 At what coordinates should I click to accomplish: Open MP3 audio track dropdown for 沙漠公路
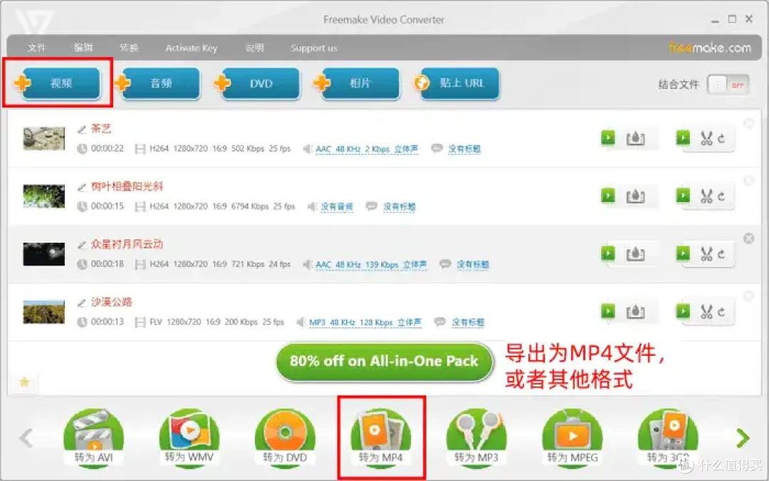tap(365, 322)
